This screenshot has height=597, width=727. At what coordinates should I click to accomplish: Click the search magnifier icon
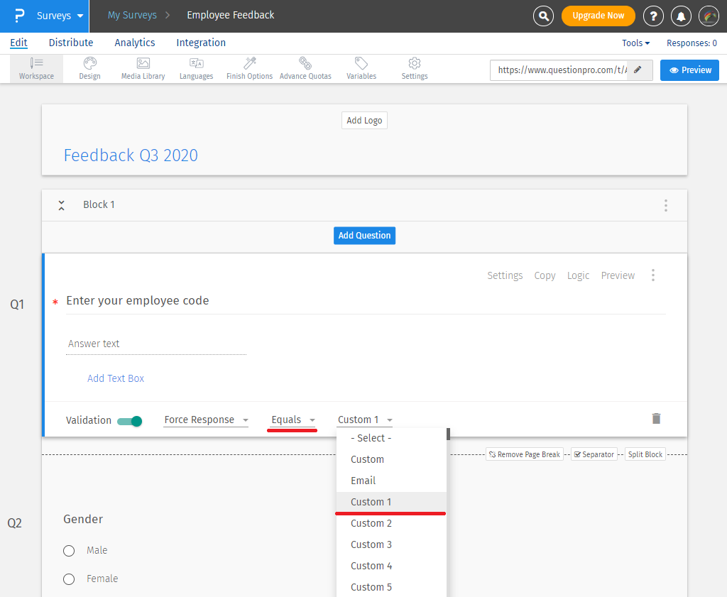[x=543, y=16]
